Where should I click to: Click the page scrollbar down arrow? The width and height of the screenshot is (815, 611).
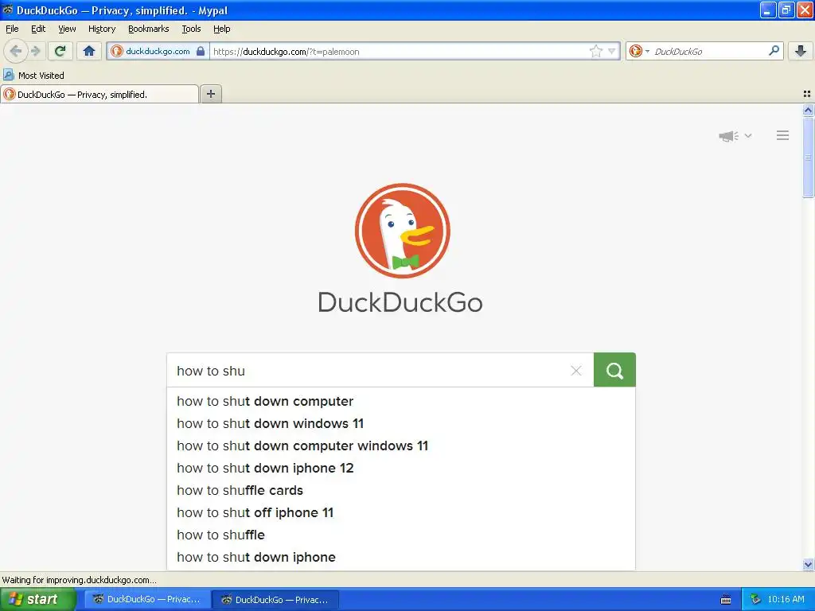[808, 564]
